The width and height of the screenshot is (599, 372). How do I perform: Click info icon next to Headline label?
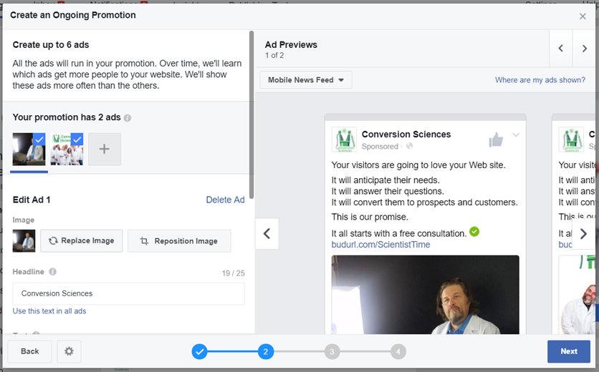(53, 272)
